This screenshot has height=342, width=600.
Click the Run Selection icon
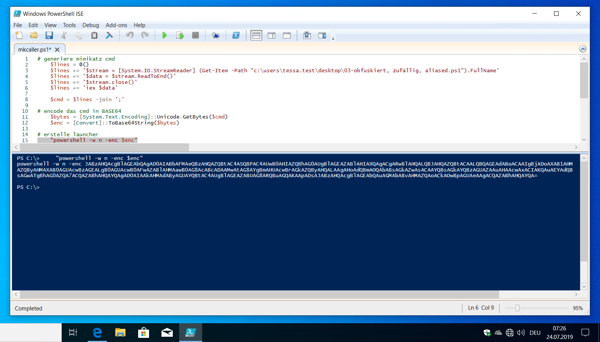click(180, 35)
